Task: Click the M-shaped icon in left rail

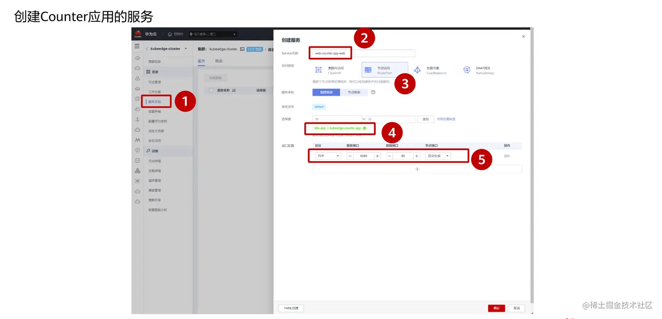Action: click(137, 140)
